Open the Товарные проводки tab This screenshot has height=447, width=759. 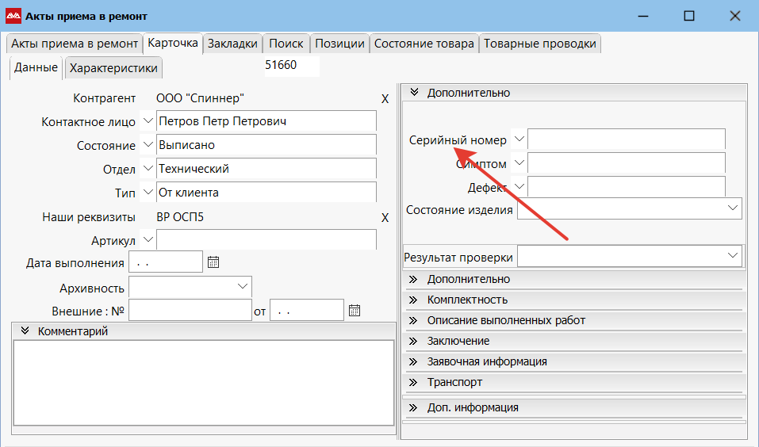[540, 44]
